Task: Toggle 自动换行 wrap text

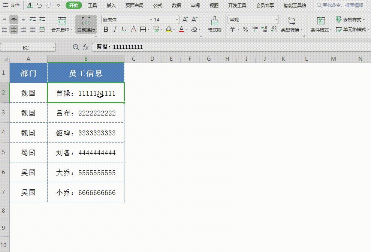Action: (86, 24)
